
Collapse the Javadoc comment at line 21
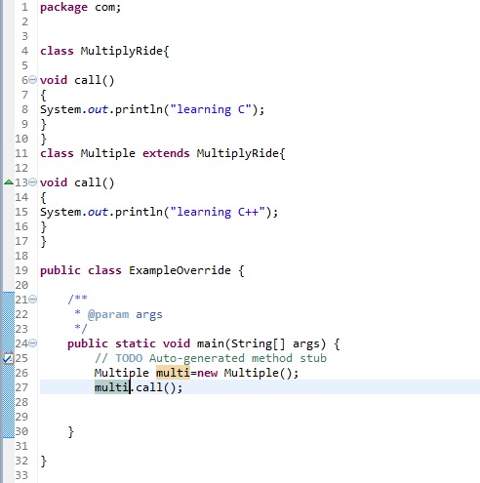point(33,299)
